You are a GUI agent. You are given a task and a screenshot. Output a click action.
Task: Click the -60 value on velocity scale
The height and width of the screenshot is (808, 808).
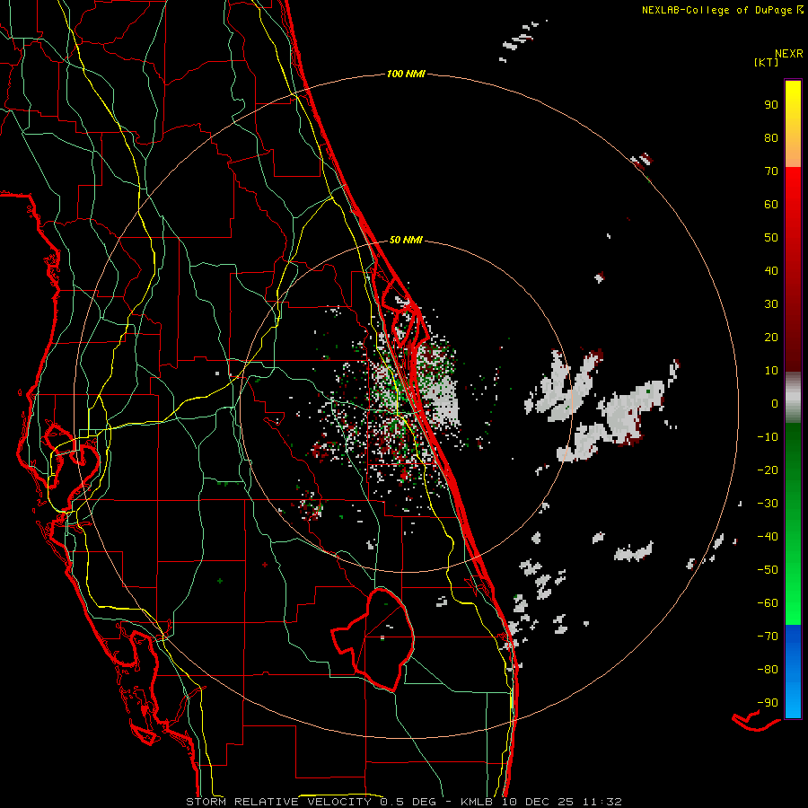tap(768, 603)
